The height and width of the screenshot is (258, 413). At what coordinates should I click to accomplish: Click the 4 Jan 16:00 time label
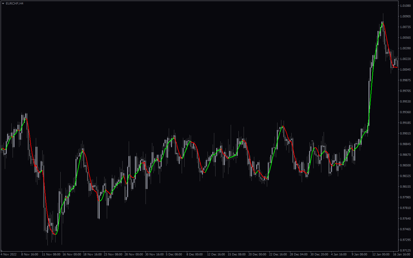[x=339, y=254]
